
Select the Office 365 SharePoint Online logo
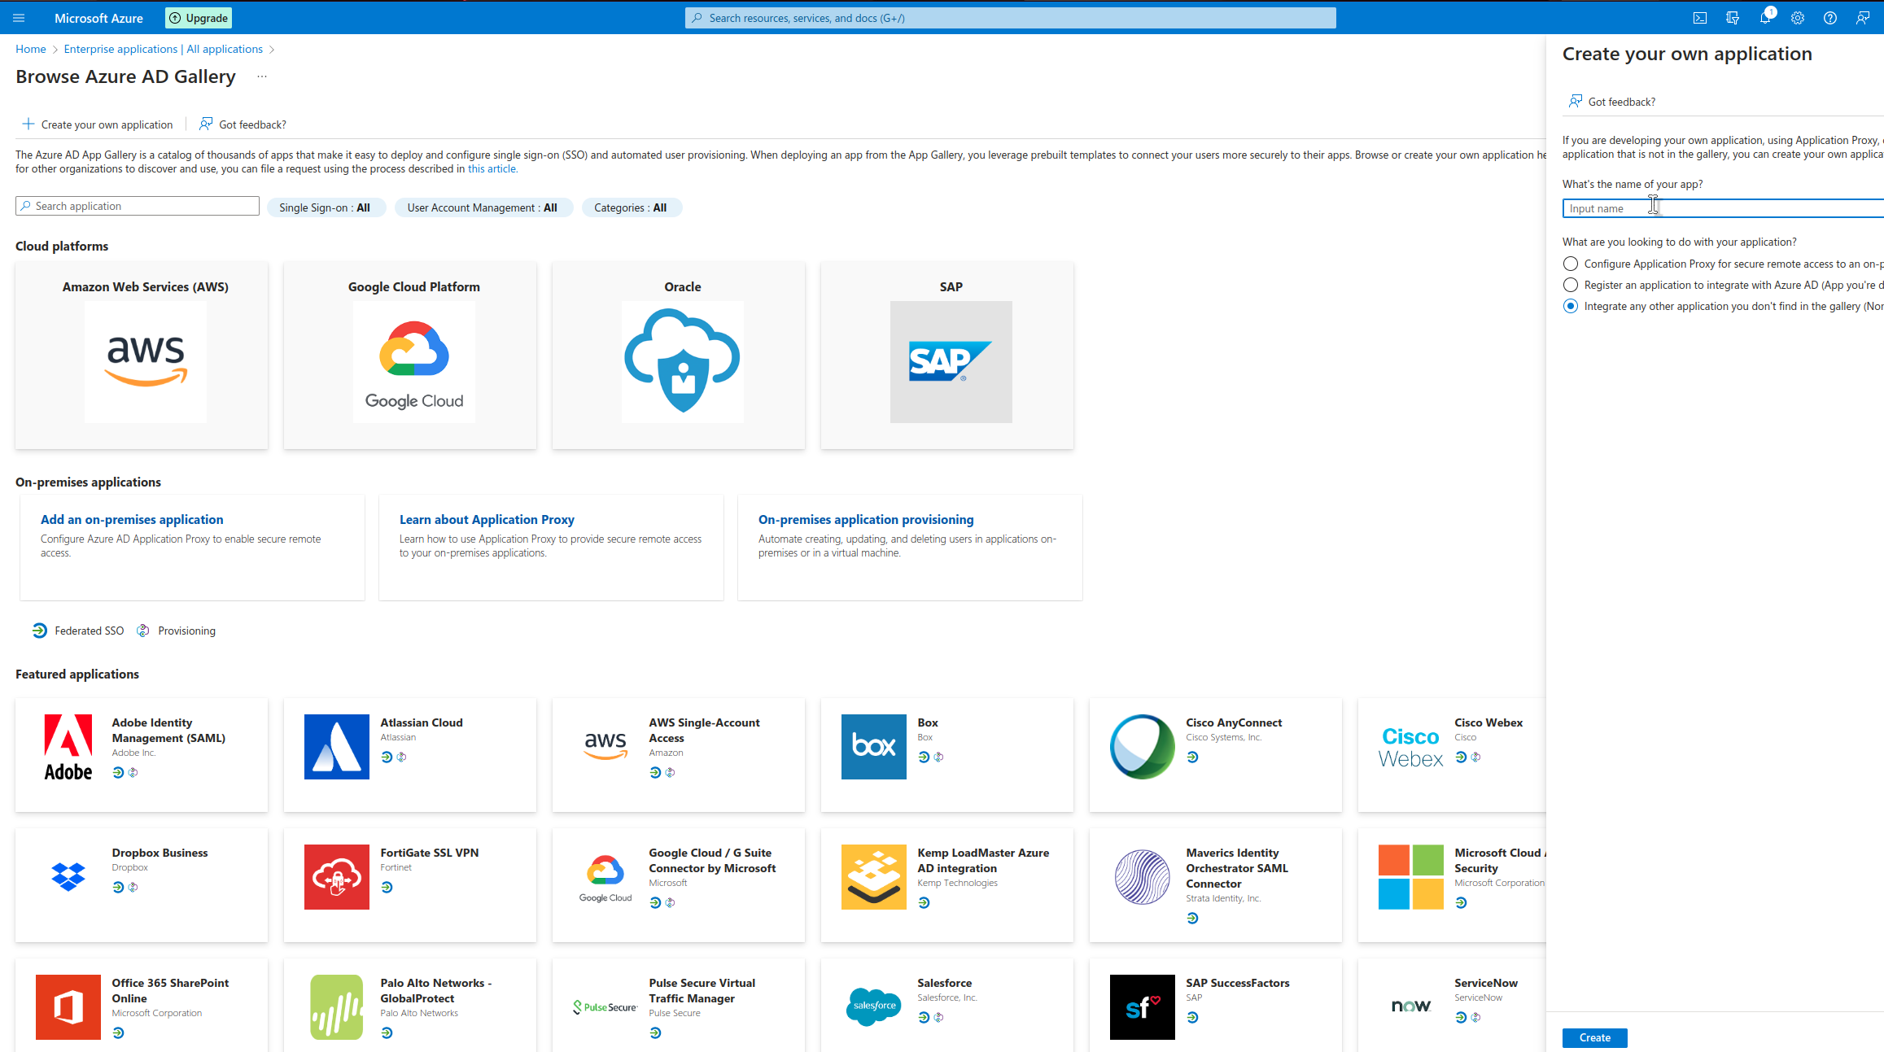(68, 1007)
